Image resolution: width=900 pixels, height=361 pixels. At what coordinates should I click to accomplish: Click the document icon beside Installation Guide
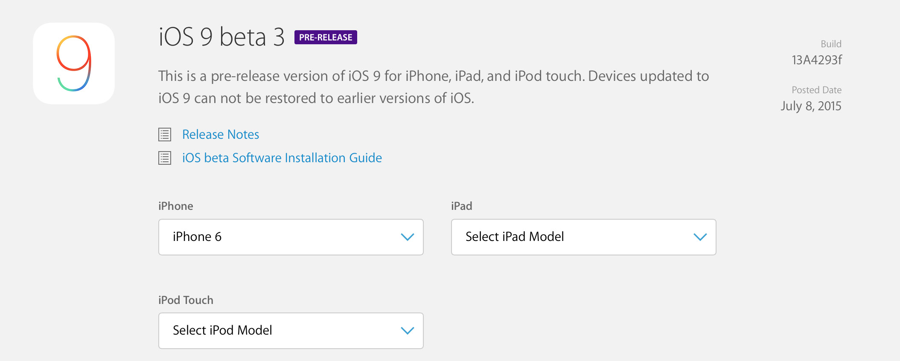pyautogui.click(x=165, y=158)
